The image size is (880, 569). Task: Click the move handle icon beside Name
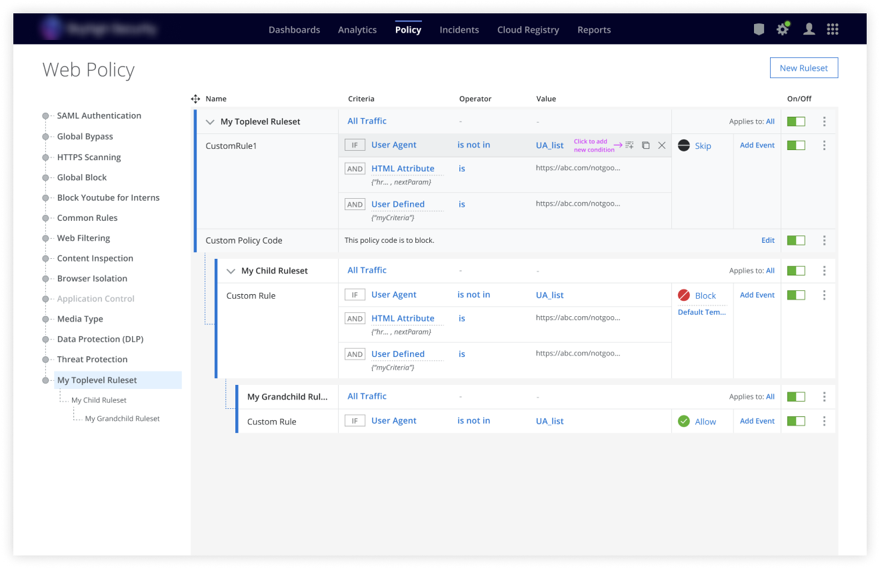click(x=195, y=99)
